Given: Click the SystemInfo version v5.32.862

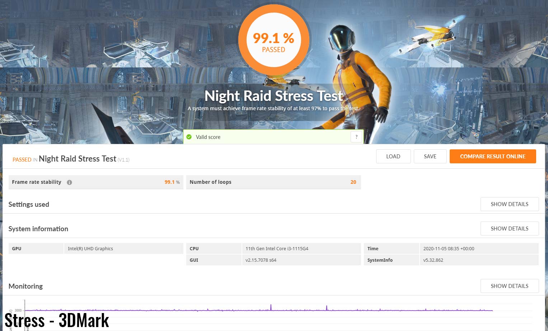Looking at the screenshot, I should pyautogui.click(x=433, y=260).
